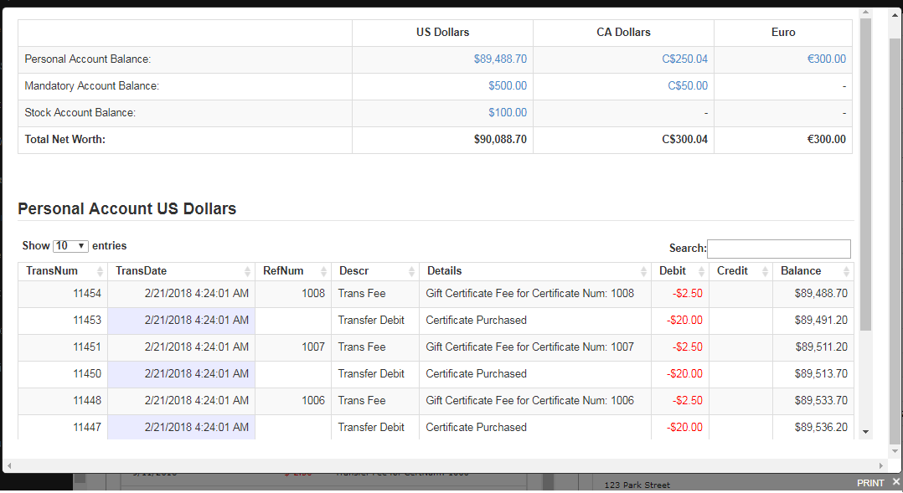This screenshot has height=493, width=903.
Task: Click Personal Account US Dollars heading
Action: point(126,208)
